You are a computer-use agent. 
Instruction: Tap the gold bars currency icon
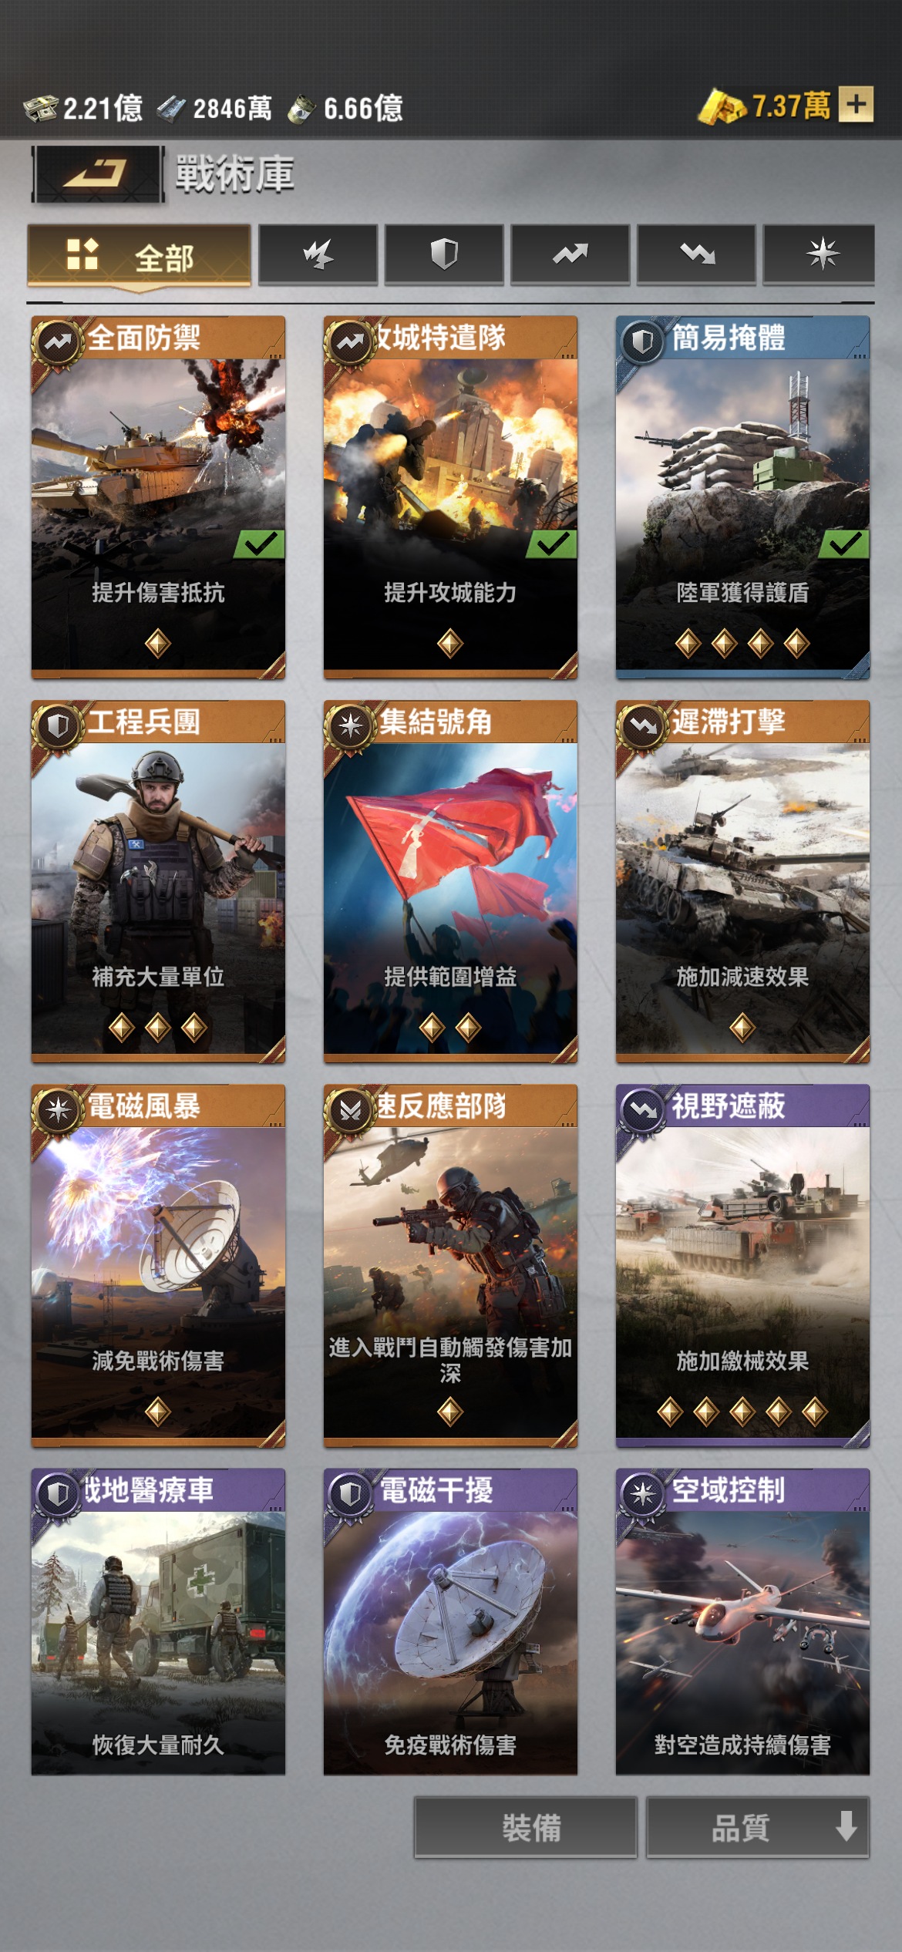coord(722,106)
